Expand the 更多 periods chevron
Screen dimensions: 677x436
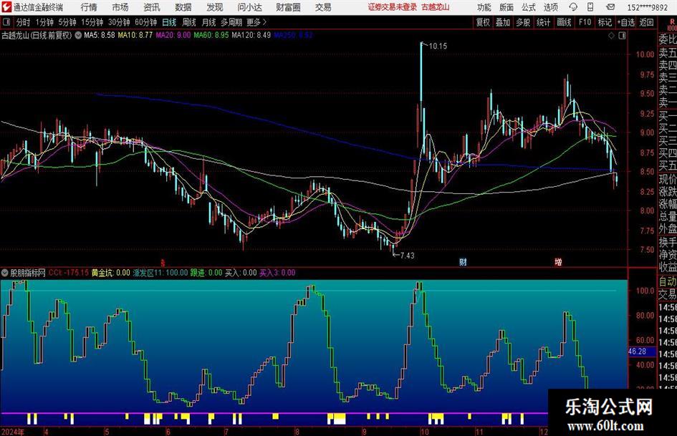pyautogui.click(x=264, y=22)
